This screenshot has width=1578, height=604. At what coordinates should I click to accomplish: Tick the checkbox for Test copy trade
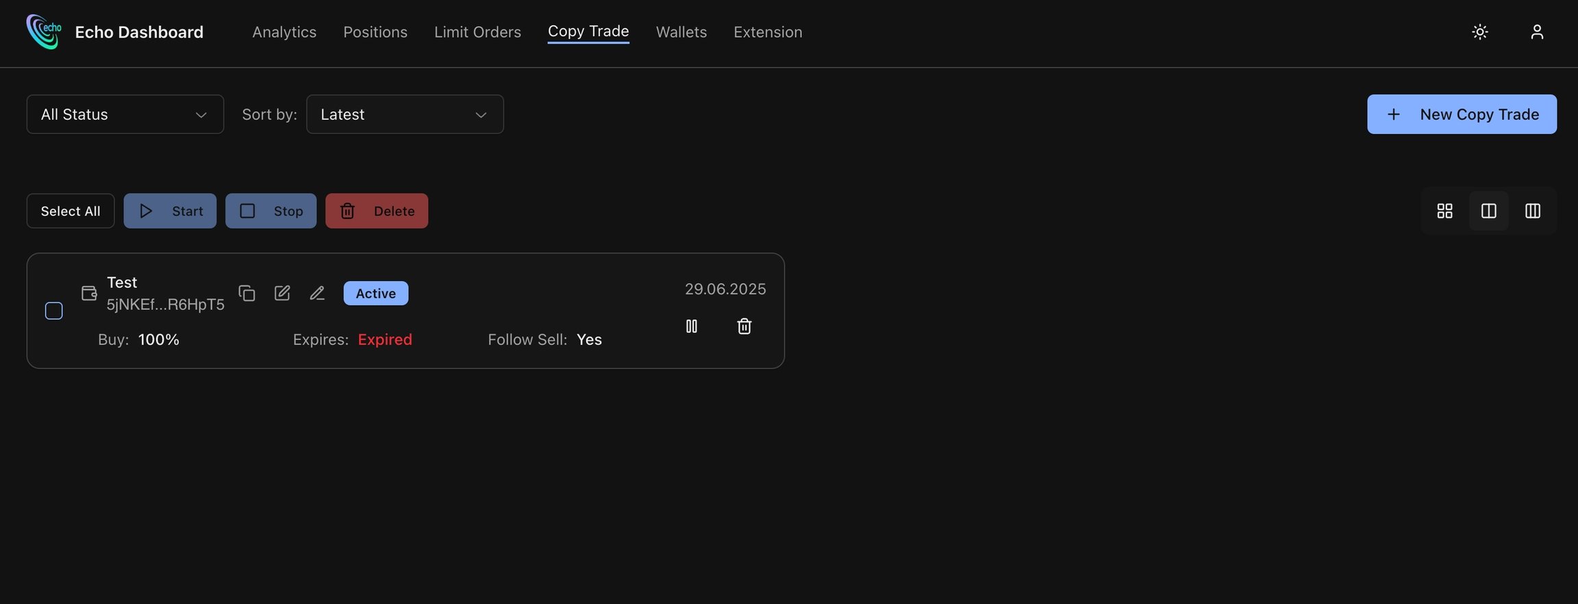click(x=53, y=311)
